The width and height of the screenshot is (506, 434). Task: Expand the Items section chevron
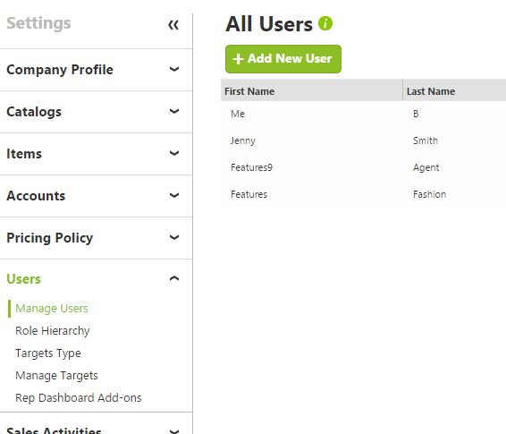click(174, 153)
